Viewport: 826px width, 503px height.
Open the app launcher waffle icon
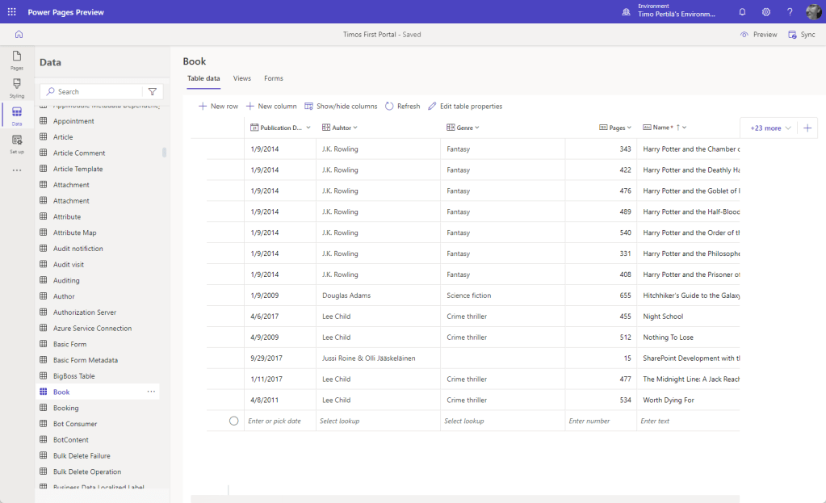tap(11, 12)
